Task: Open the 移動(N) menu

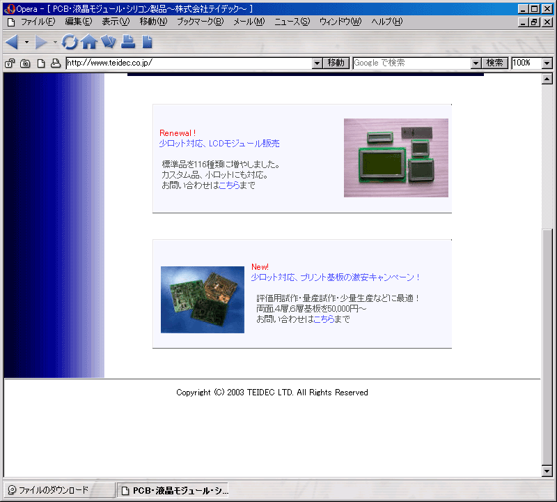Action: point(153,22)
